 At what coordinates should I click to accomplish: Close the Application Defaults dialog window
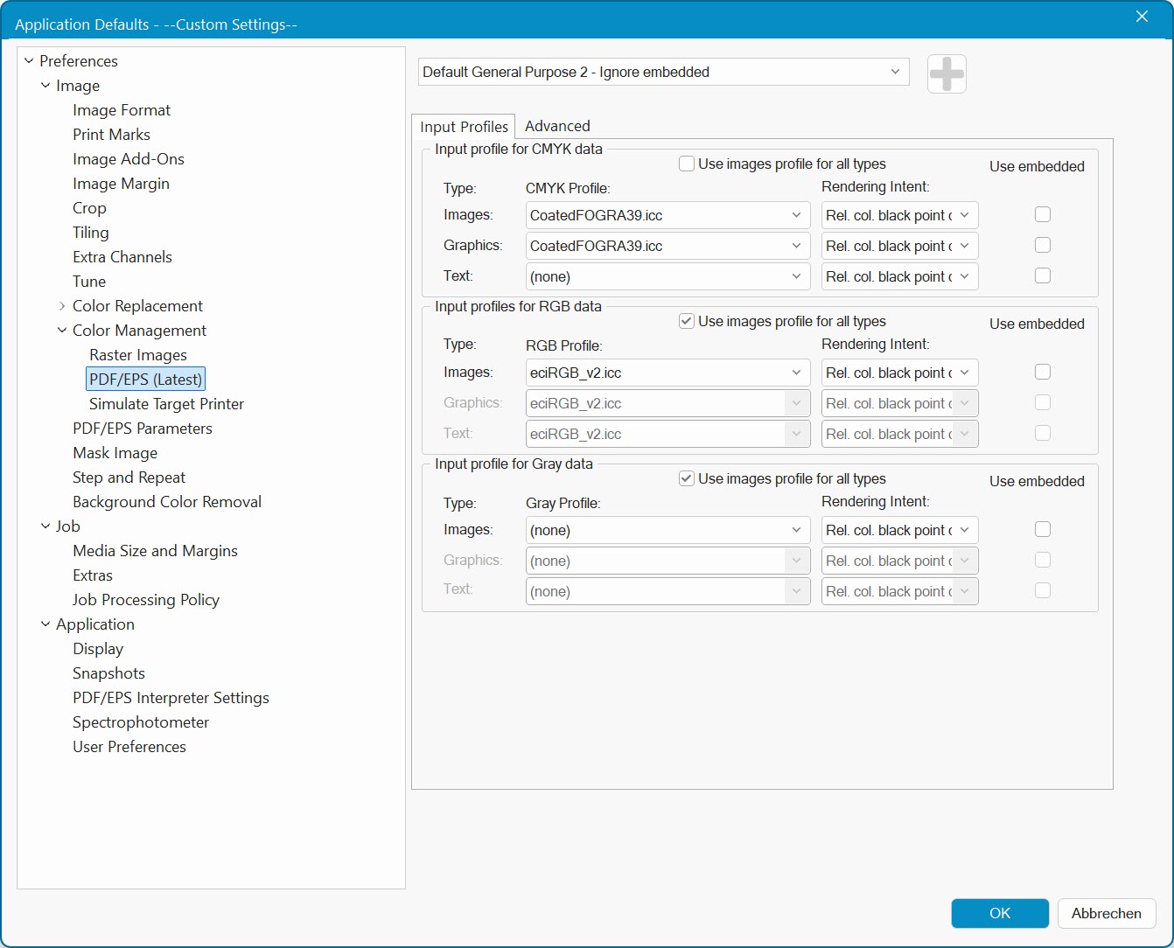(x=1142, y=17)
